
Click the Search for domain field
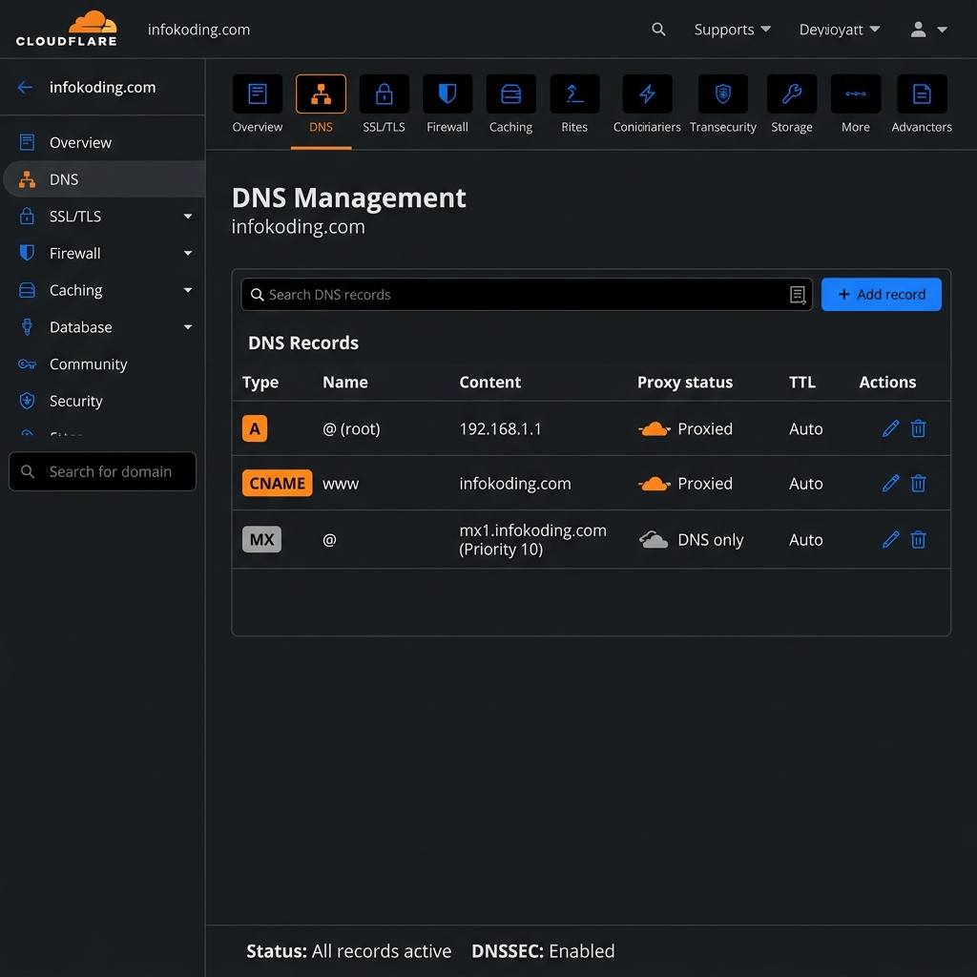102,471
